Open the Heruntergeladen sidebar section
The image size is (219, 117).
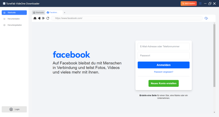(14, 25)
